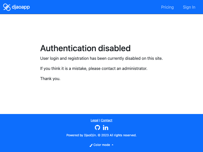Screen dimensions: 203x152
Task: Click the pipe separator between Legal and Contact
Action: point(99,120)
